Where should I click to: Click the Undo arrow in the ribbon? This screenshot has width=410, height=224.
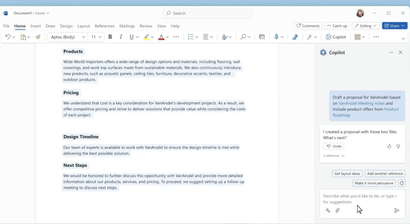pos(8,37)
